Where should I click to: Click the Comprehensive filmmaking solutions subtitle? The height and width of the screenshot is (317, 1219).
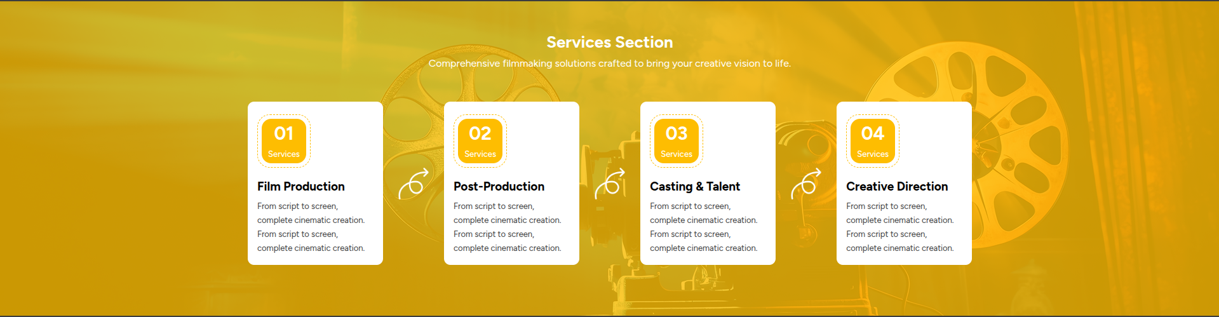[609, 64]
